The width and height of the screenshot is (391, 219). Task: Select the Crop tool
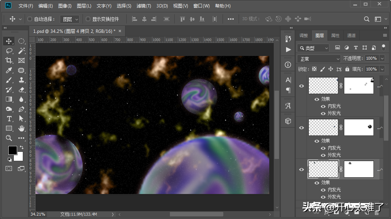tap(9, 60)
